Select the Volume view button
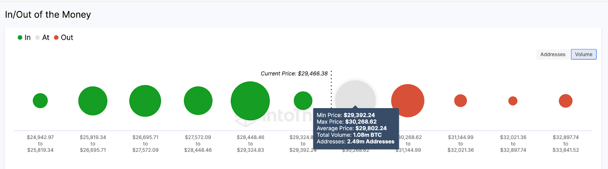Viewport: 608px width, 169px height. point(584,54)
